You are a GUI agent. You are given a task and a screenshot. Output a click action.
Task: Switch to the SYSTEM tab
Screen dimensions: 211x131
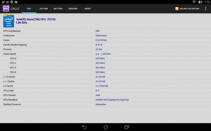[44, 8]
